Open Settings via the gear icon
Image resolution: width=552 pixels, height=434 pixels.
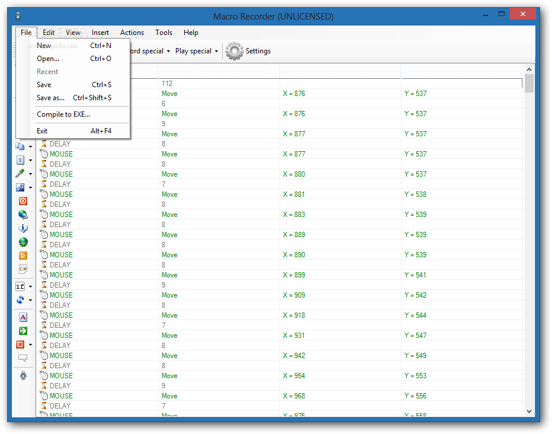[x=234, y=51]
